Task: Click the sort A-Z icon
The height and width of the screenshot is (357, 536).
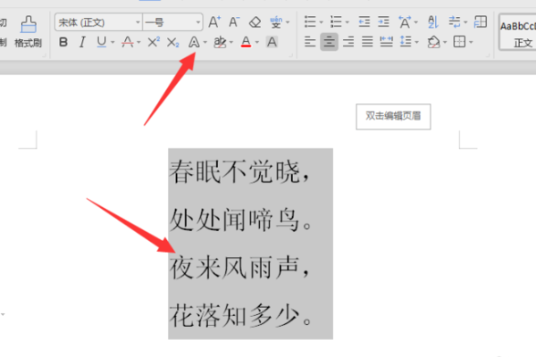Action: 432,22
